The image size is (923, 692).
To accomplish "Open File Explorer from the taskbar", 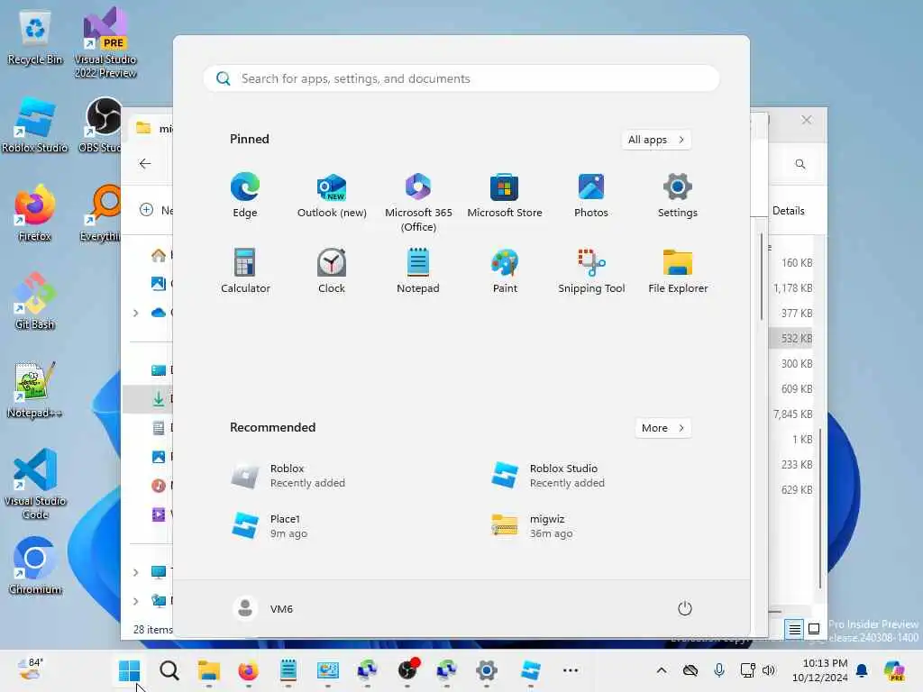I will (208, 670).
